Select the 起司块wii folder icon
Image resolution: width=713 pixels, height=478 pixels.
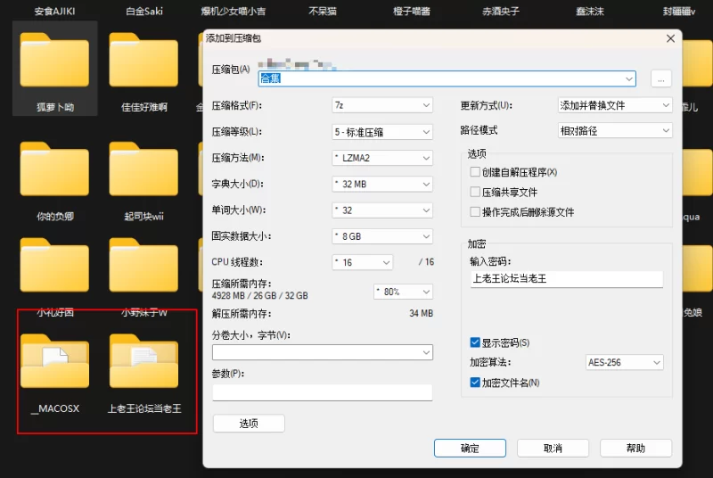(143, 169)
